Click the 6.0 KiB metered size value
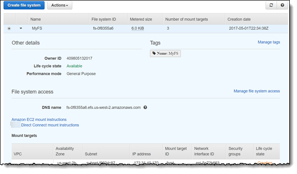297x174 pixels. point(138,28)
